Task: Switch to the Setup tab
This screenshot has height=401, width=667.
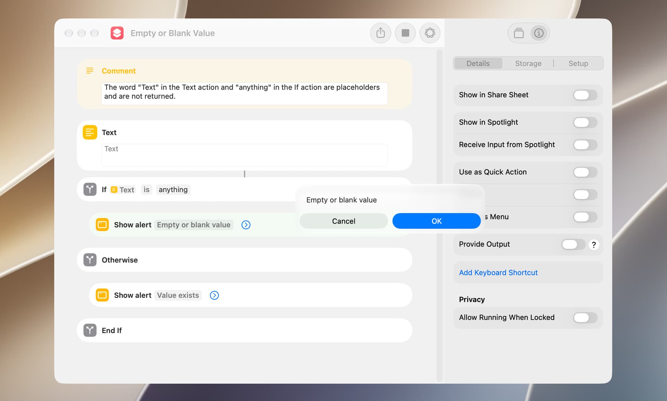Action: click(x=578, y=63)
